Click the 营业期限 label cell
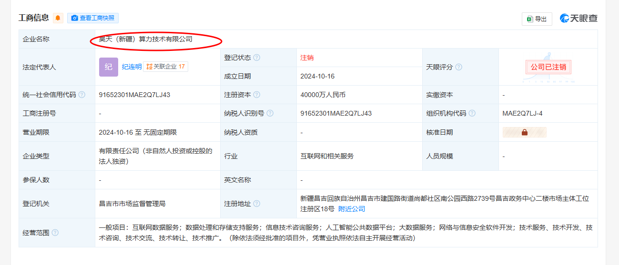 click(57, 132)
